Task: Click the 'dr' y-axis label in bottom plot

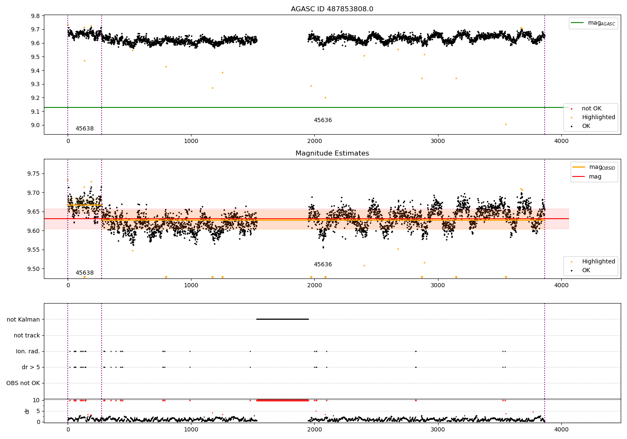Action: coord(27,411)
